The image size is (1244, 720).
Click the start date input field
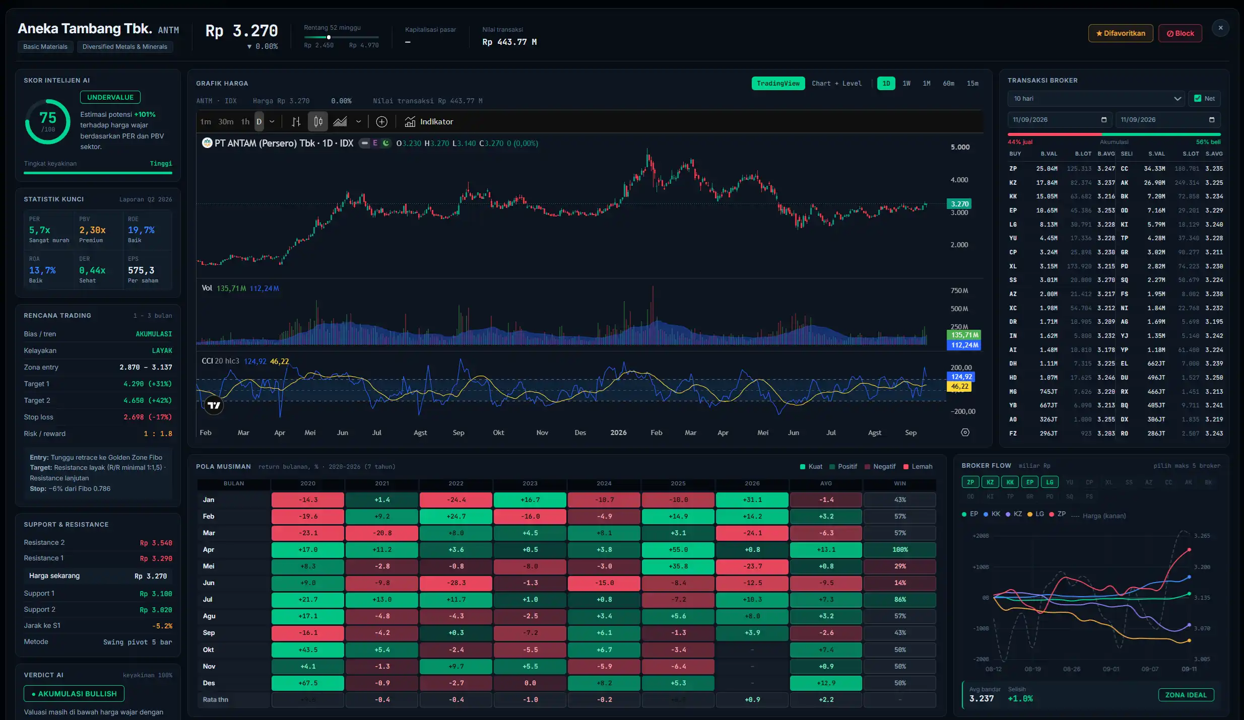pyautogui.click(x=1060, y=120)
